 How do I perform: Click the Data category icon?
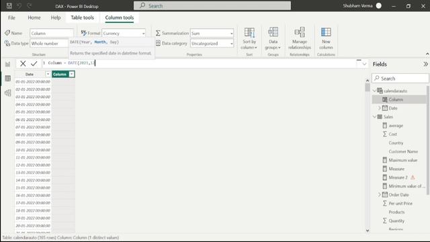(x=159, y=43)
